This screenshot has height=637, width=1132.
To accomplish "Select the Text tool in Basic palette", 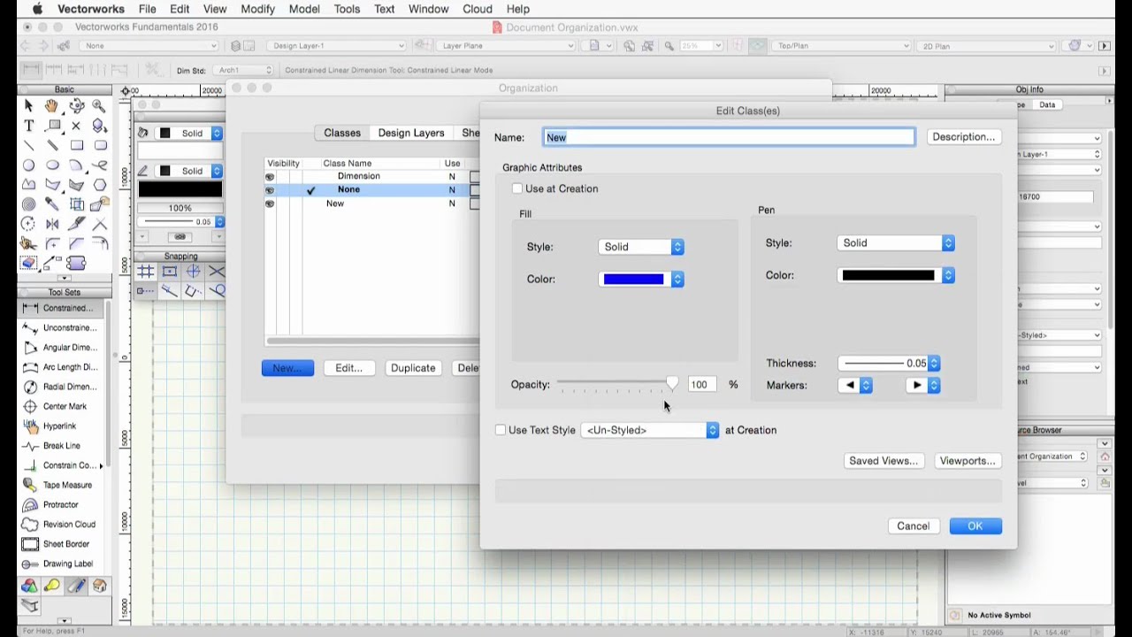I will [x=28, y=126].
